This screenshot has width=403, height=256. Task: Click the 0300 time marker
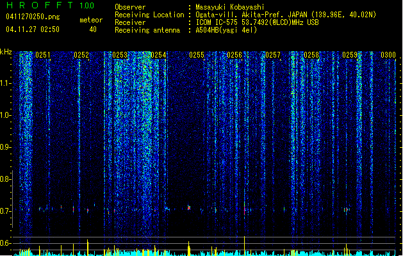(x=388, y=55)
